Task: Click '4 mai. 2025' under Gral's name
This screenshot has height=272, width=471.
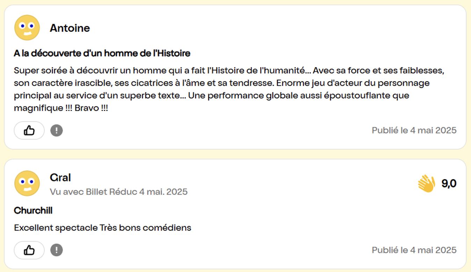Action: pyautogui.click(x=163, y=192)
